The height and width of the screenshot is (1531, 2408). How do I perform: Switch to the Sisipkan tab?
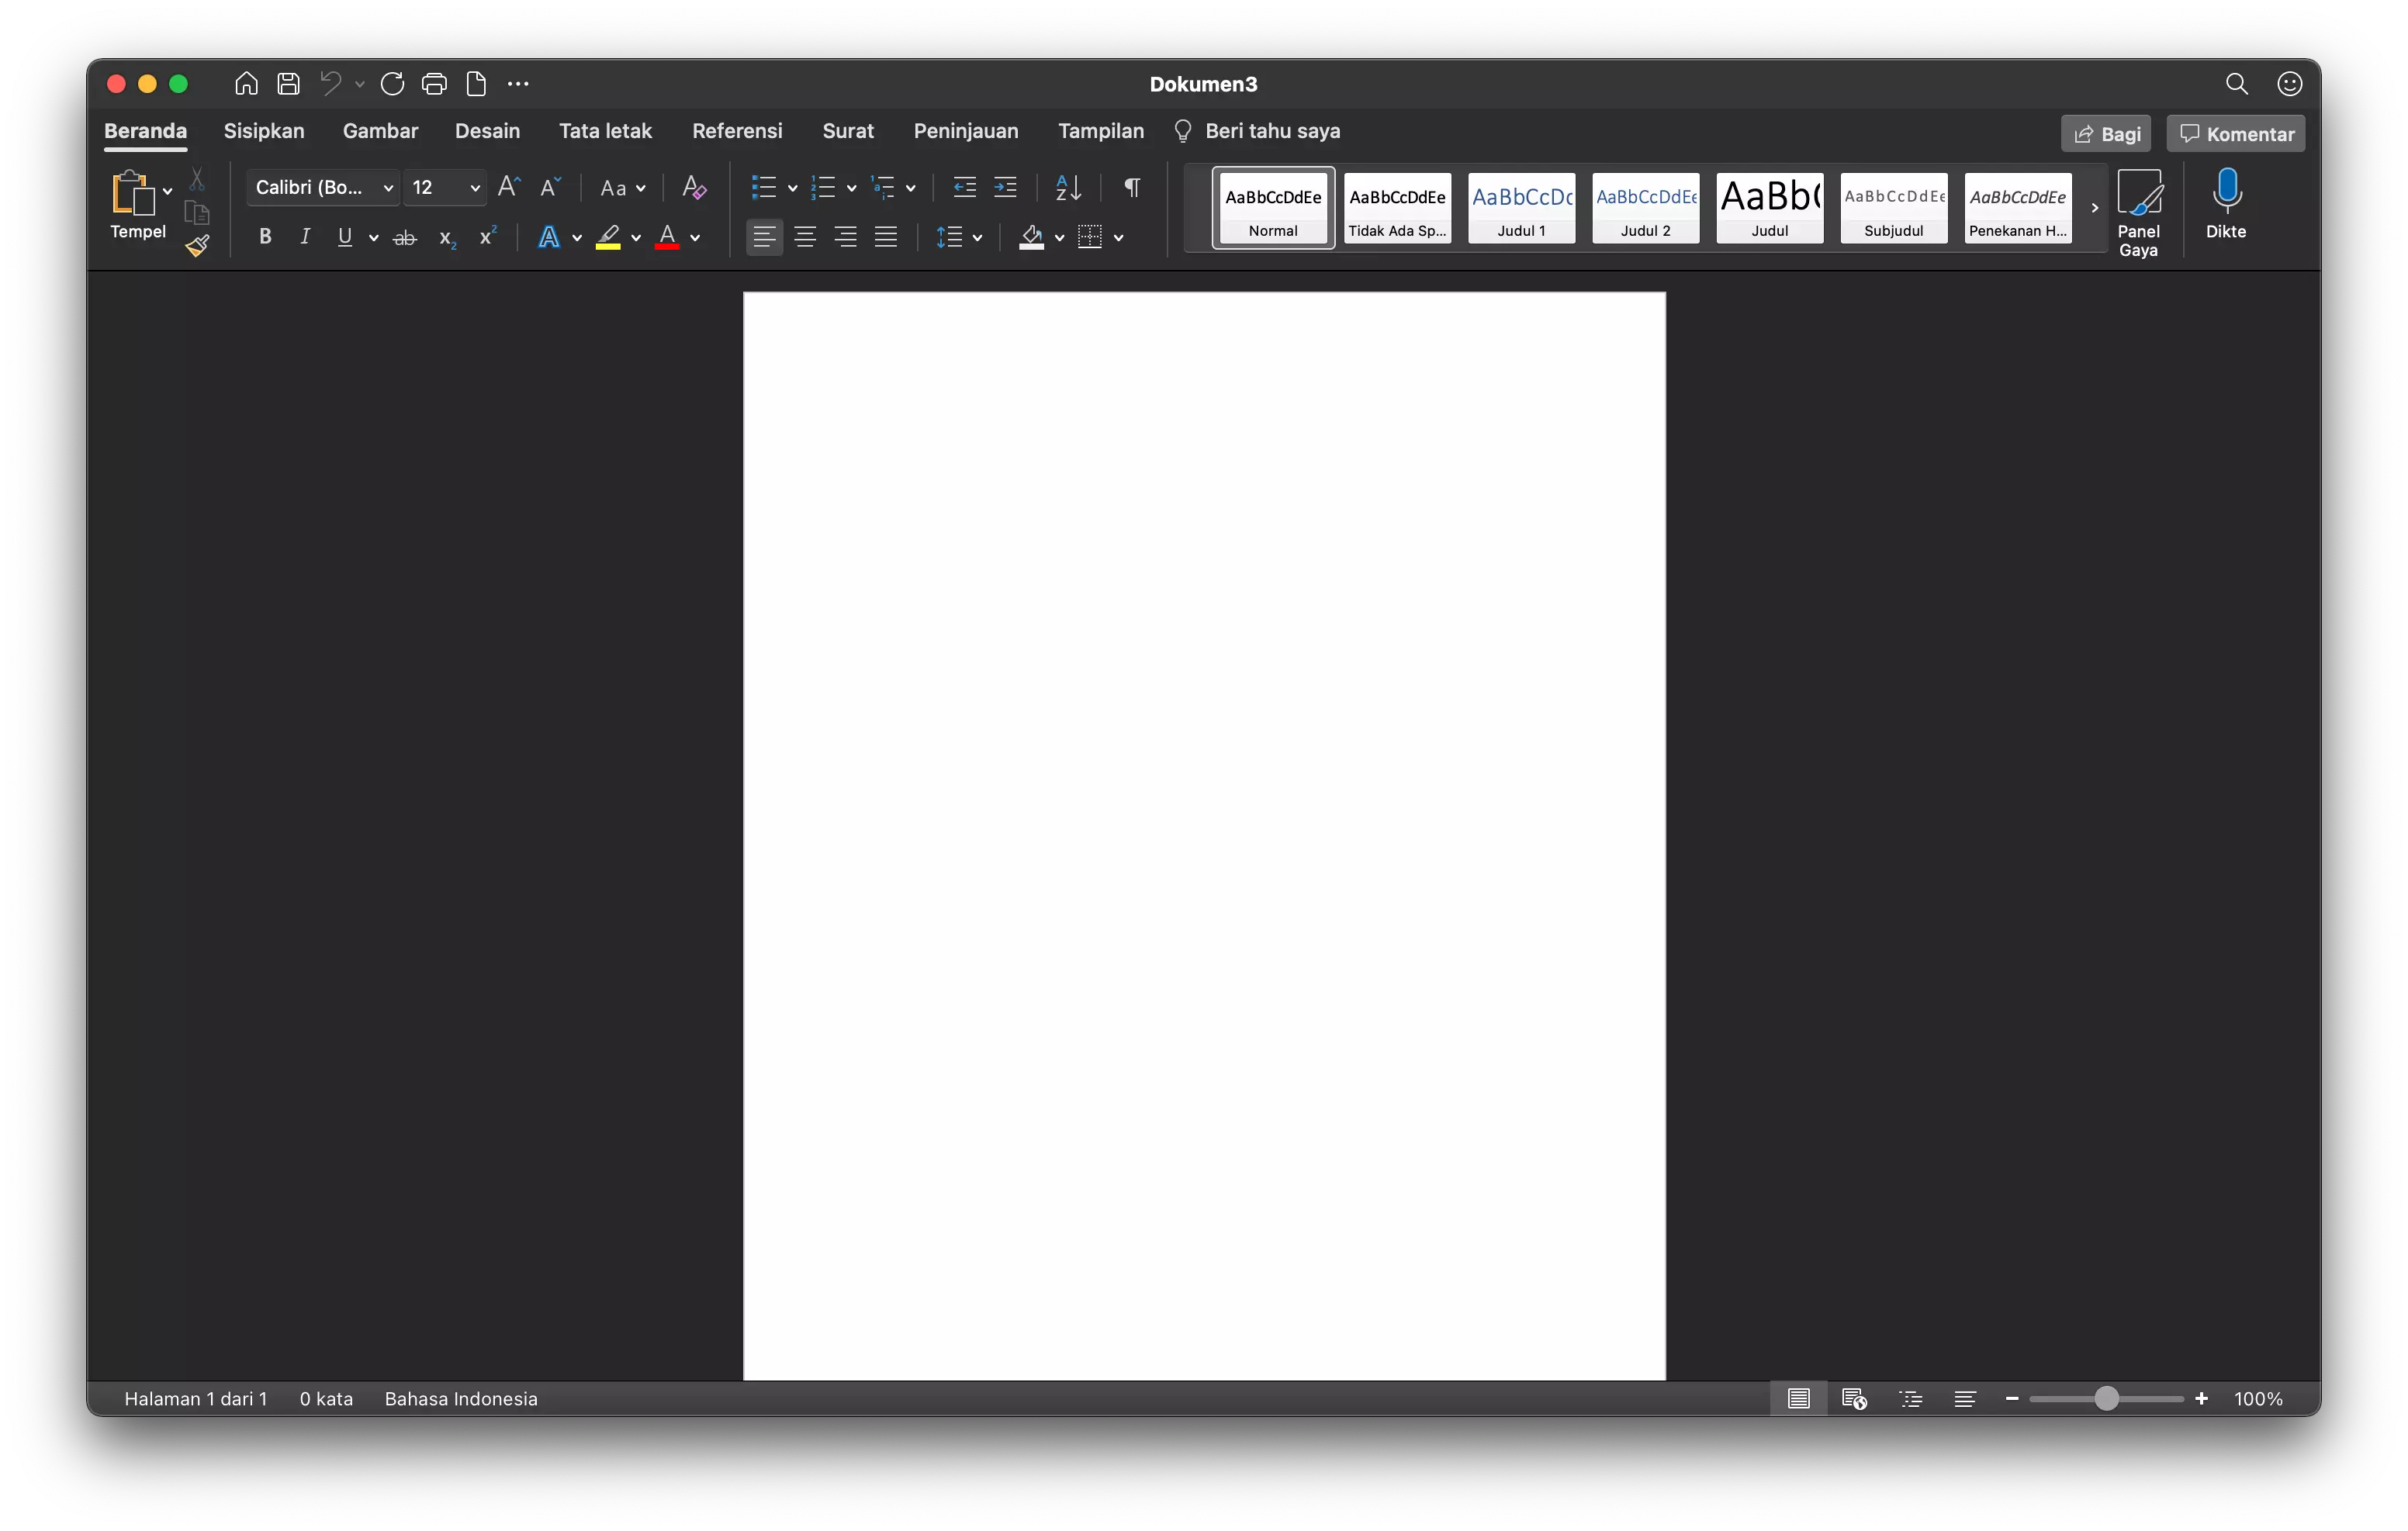tap(263, 130)
